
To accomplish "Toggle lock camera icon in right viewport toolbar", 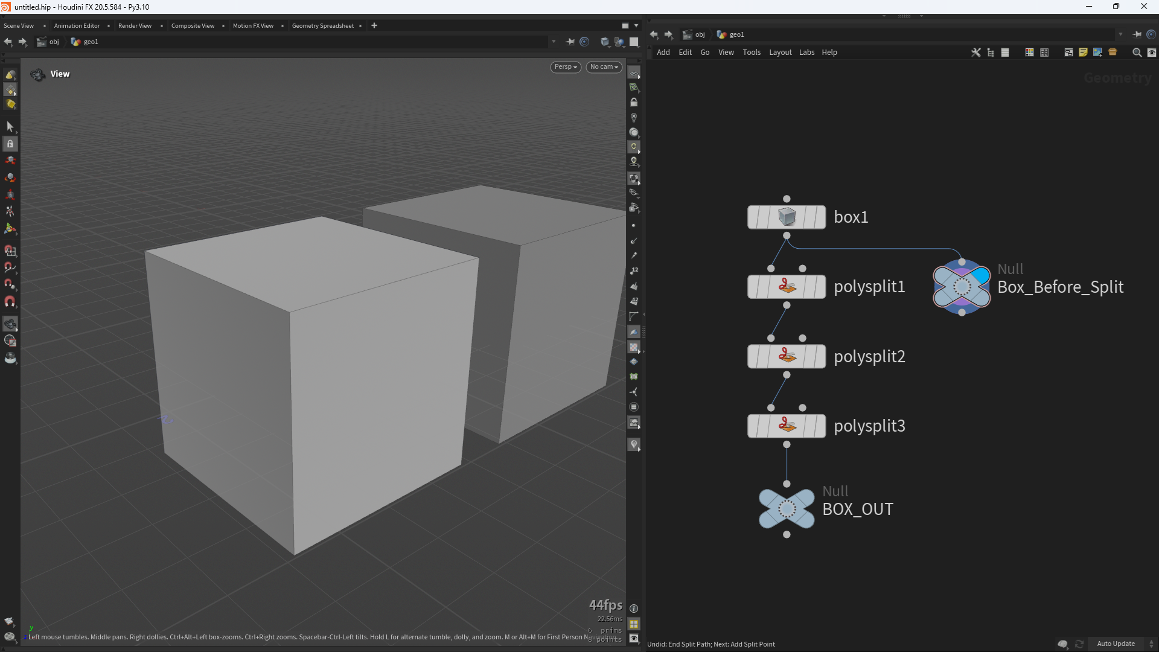I will click(x=634, y=103).
